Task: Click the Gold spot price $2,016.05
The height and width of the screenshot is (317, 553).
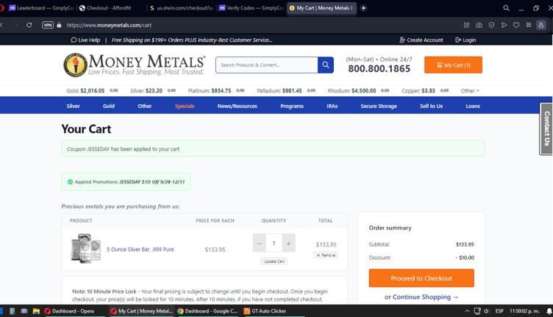Action: click(93, 91)
